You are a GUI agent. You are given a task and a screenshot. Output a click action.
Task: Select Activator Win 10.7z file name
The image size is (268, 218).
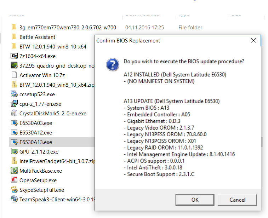pos(42,75)
